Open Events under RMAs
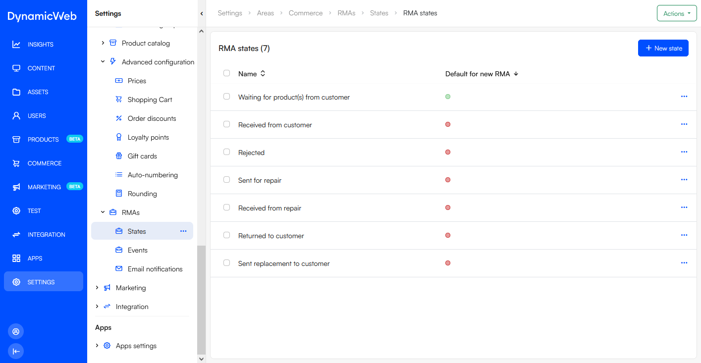This screenshot has height=363, width=701. click(x=138, y=250)
